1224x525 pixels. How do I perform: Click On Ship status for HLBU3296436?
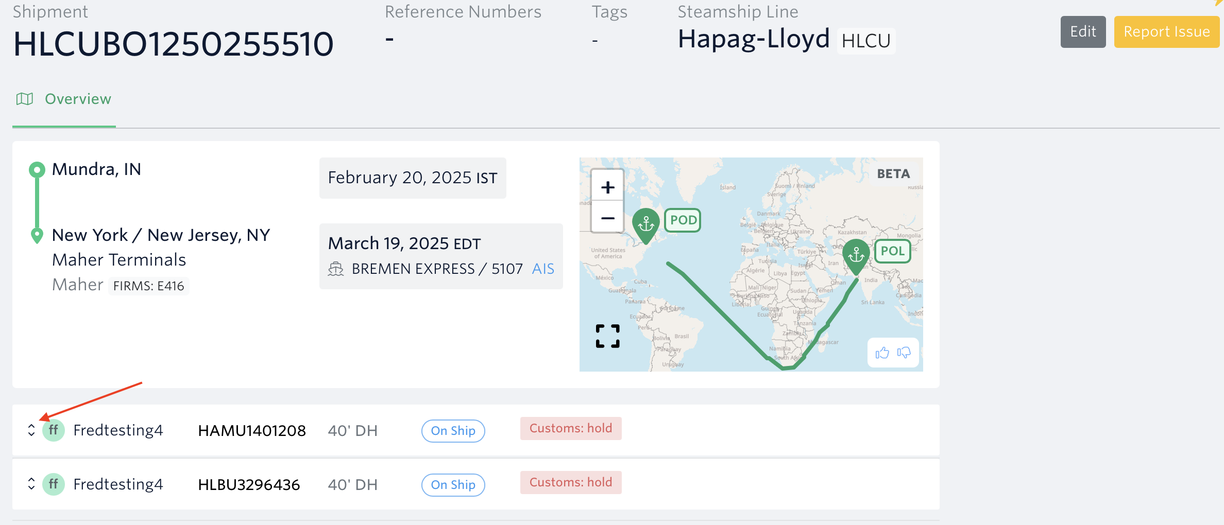click(453, 485)
